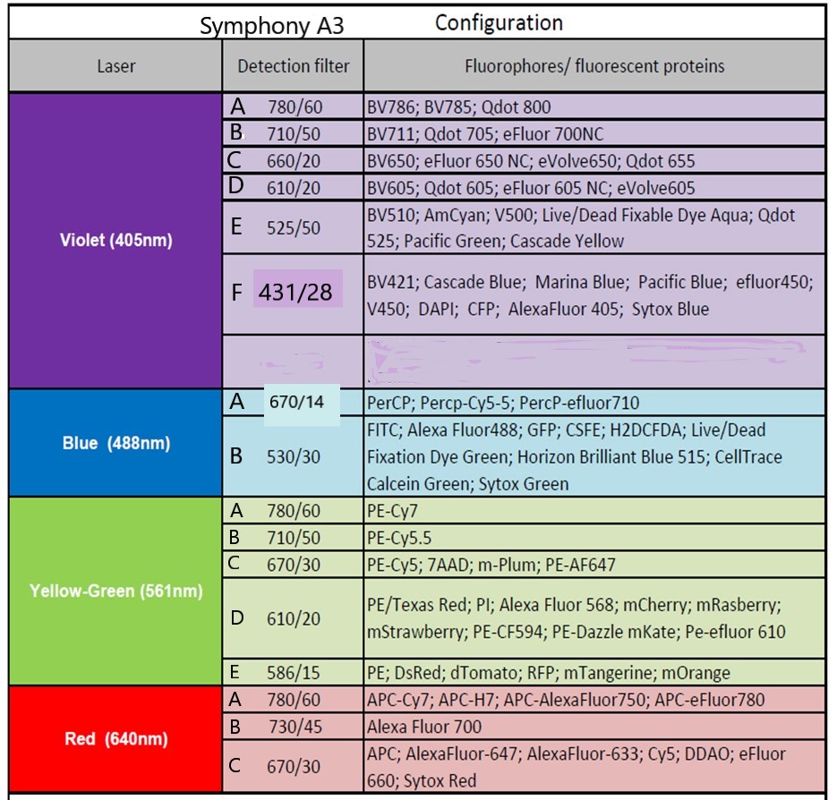837x800 pixels.
Task: Select the APC; AlexaFluor-647; Cy5 fluorophore cell
Action: [x=594, y=766]
